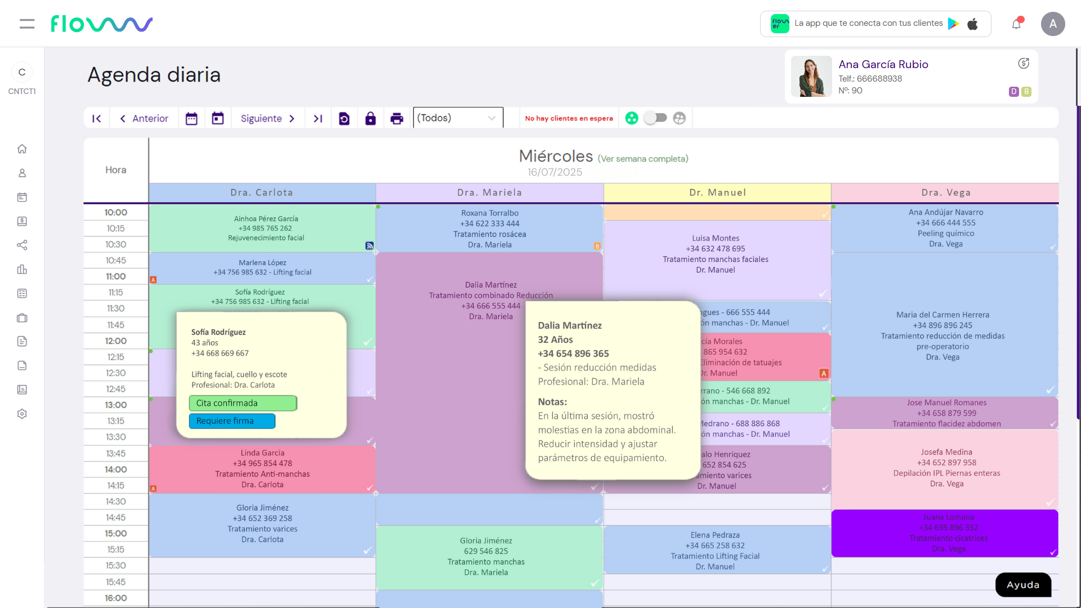Jump to first day arrow icon
Viewport: 1081px width, 608px height.
[97, 119]
